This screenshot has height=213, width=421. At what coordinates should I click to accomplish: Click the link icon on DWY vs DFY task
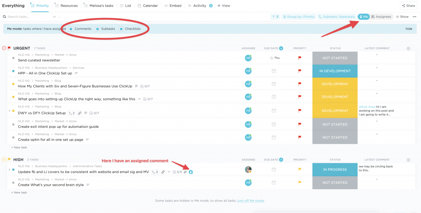point(80,113)
